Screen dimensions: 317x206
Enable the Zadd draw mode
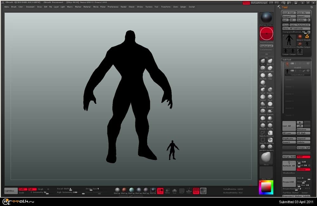pyautogui.click(x=23, y=189)
